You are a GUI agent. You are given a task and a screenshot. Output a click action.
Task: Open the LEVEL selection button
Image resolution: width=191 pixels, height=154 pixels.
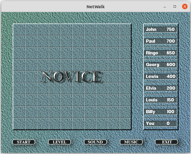click(x=59, y=142)
